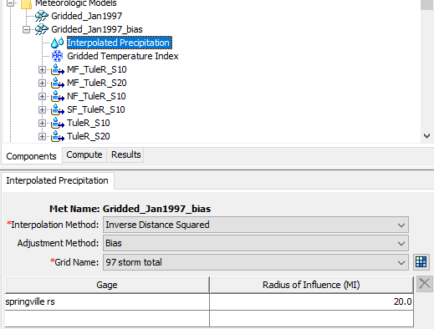Screen dimensions: 434x329
Task: Click the X delete row button beside gage table
Action: tap(425, 284)
